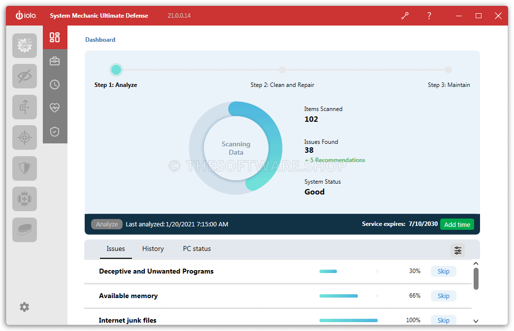Open the PC status tab
Viewport: 514px width, 331px height.
[197, 249]
